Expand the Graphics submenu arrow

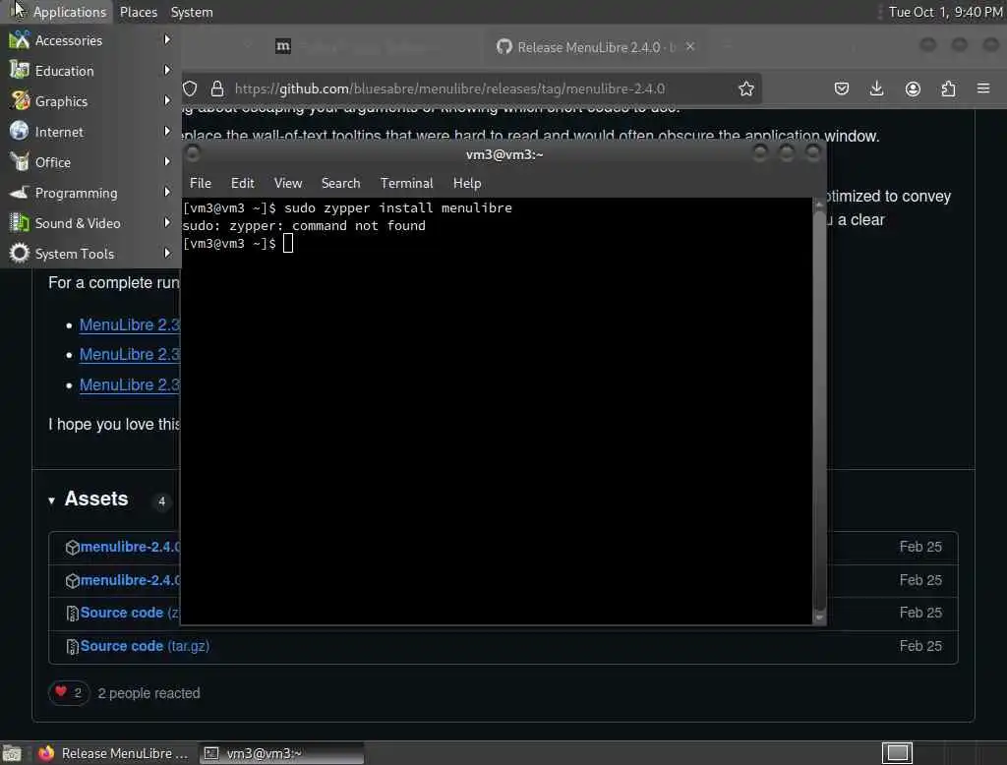click(x=167, y=100)
